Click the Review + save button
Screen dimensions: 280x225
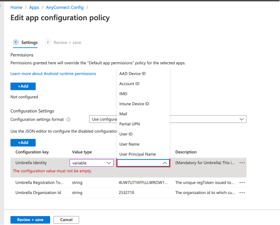(x=30, y=220)
